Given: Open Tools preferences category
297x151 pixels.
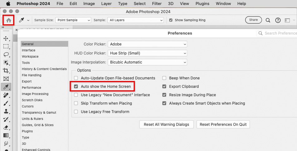Looking at the screenshot, I should [26, 63].
